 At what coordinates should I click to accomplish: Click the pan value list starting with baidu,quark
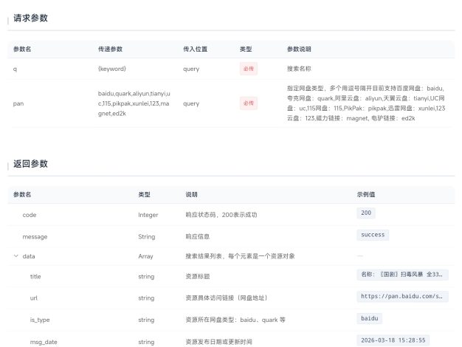coord(134,103)
